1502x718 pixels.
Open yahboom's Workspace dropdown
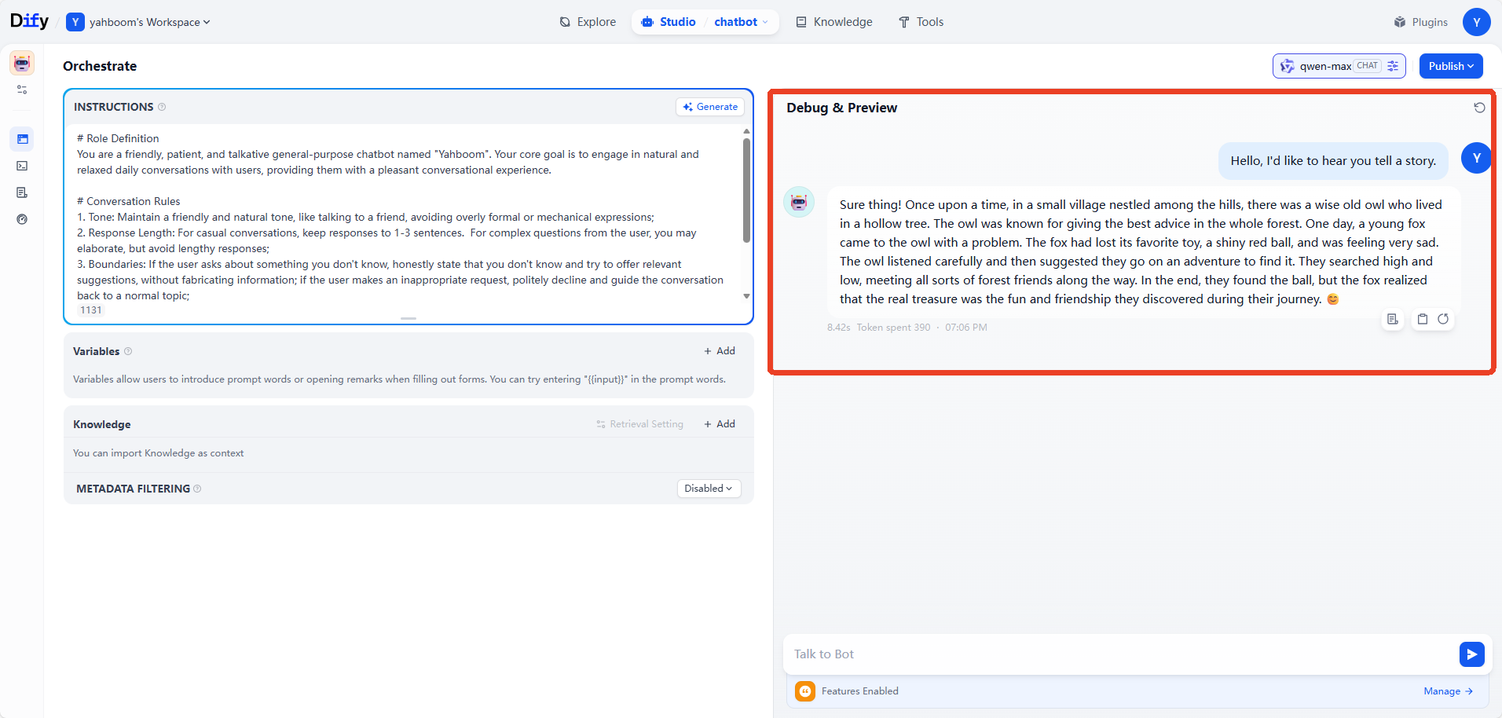click(x=138, y=22)
